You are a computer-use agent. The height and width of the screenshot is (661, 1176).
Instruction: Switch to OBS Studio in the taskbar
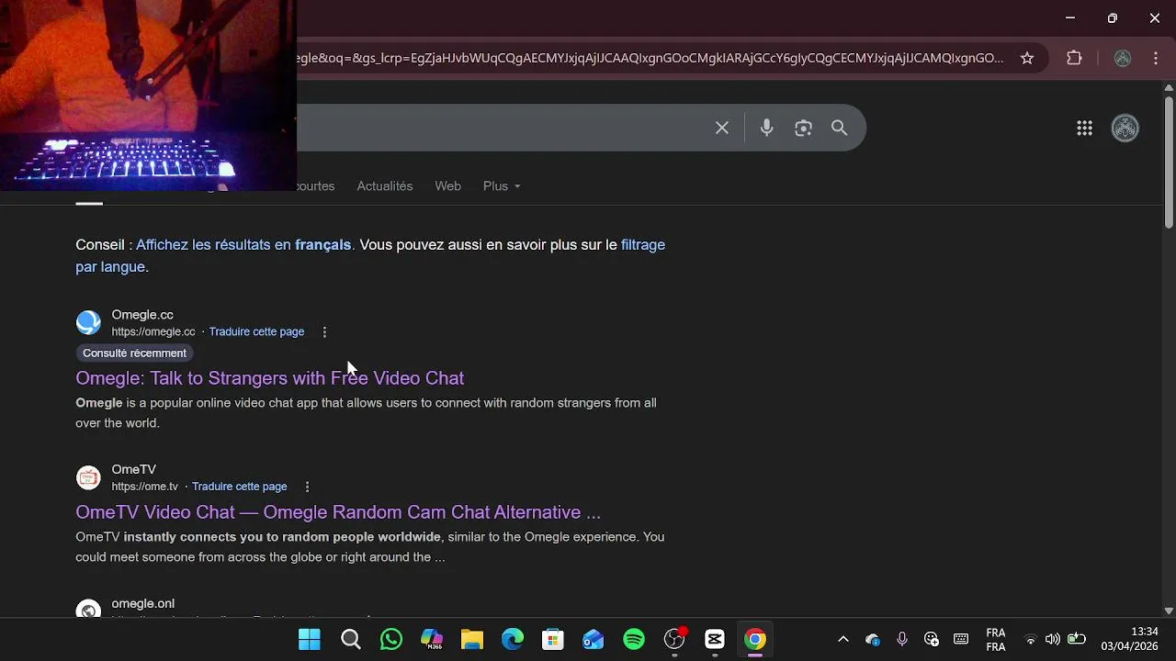tap(674, 640)
